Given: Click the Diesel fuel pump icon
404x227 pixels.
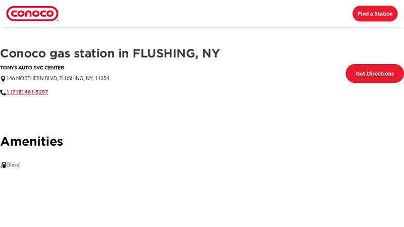Looking at the screenshot, I should pyautogui.click(x=3, y=165).
